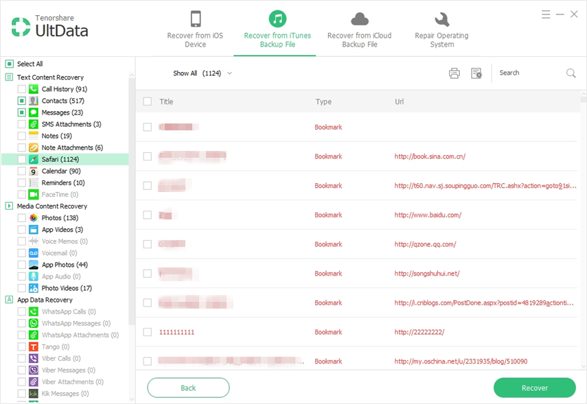
Task: Click the http://songshuhui.net/ url
Action: pyautogui.click(x=427, y=274)
